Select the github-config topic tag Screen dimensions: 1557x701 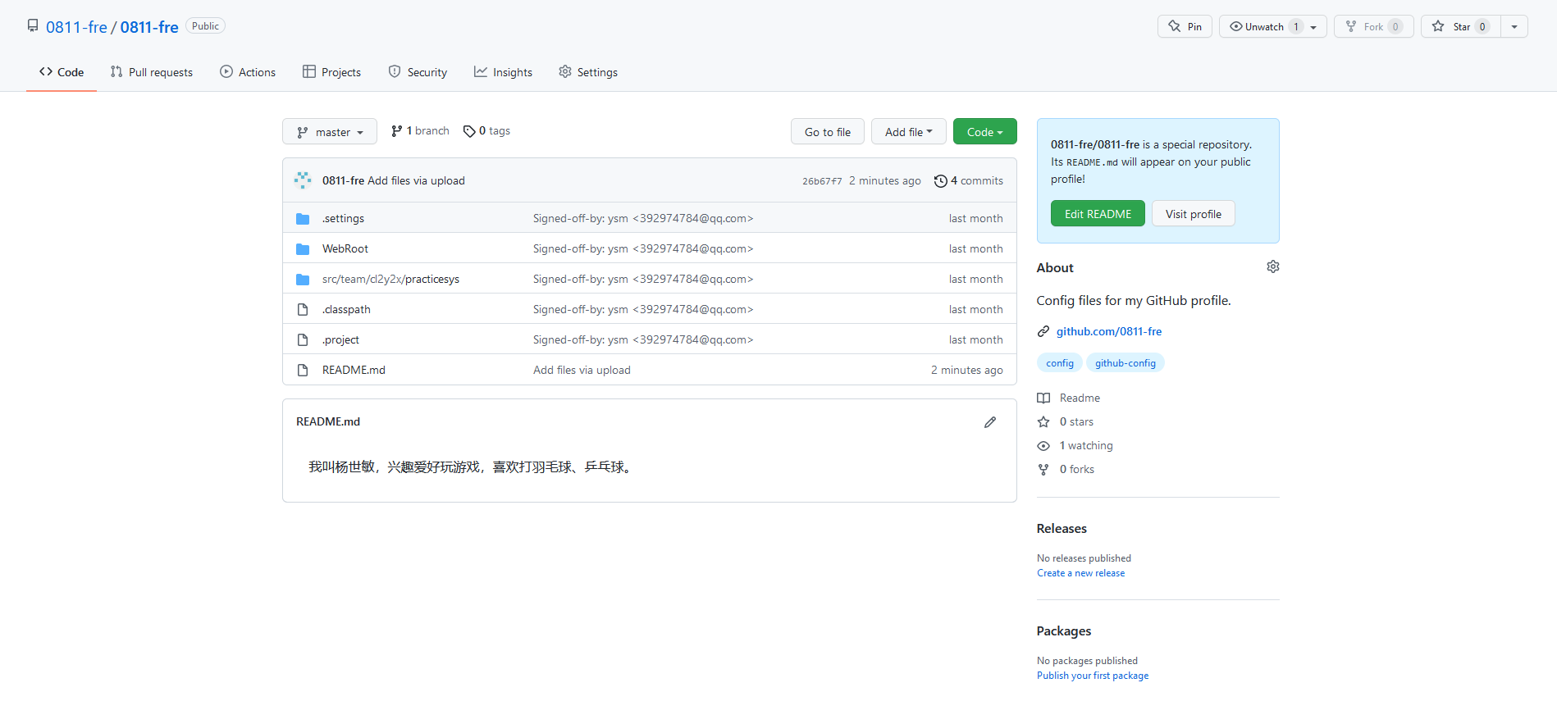1126,363
